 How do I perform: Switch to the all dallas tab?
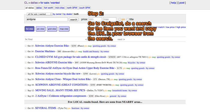click(x=30, y=8)
